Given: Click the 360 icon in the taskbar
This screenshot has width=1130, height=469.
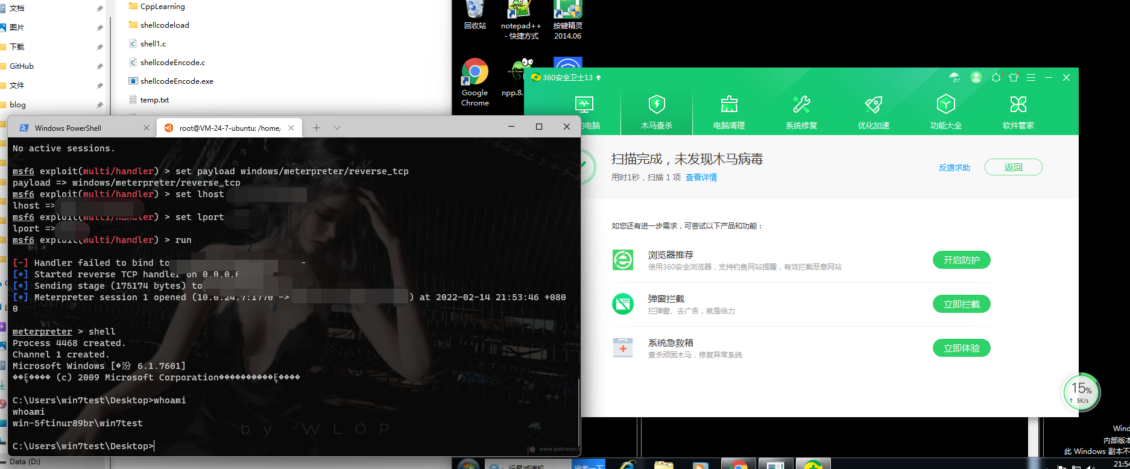Looking at the screenshot, I should point(813,465).
